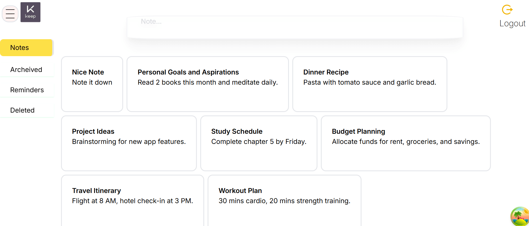The width and height of the screenshot is (529, 226).
Task: Open the Deleted notes section
Action: click(22, 110)
